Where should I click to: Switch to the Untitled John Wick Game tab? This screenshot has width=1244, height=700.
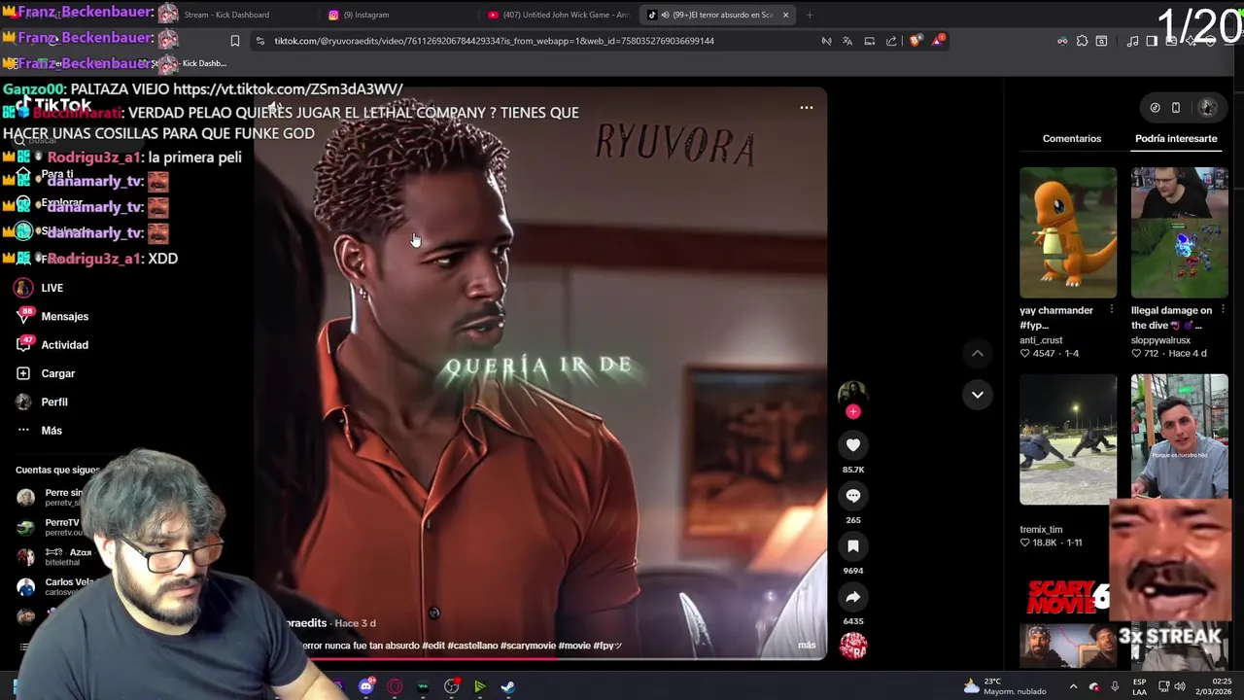pos(560,15)
